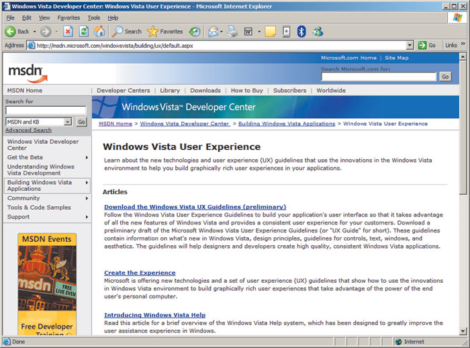The image size is (470, 348).
Task: Click the vertical scrollbar down arrow
Action: [463, 331]
